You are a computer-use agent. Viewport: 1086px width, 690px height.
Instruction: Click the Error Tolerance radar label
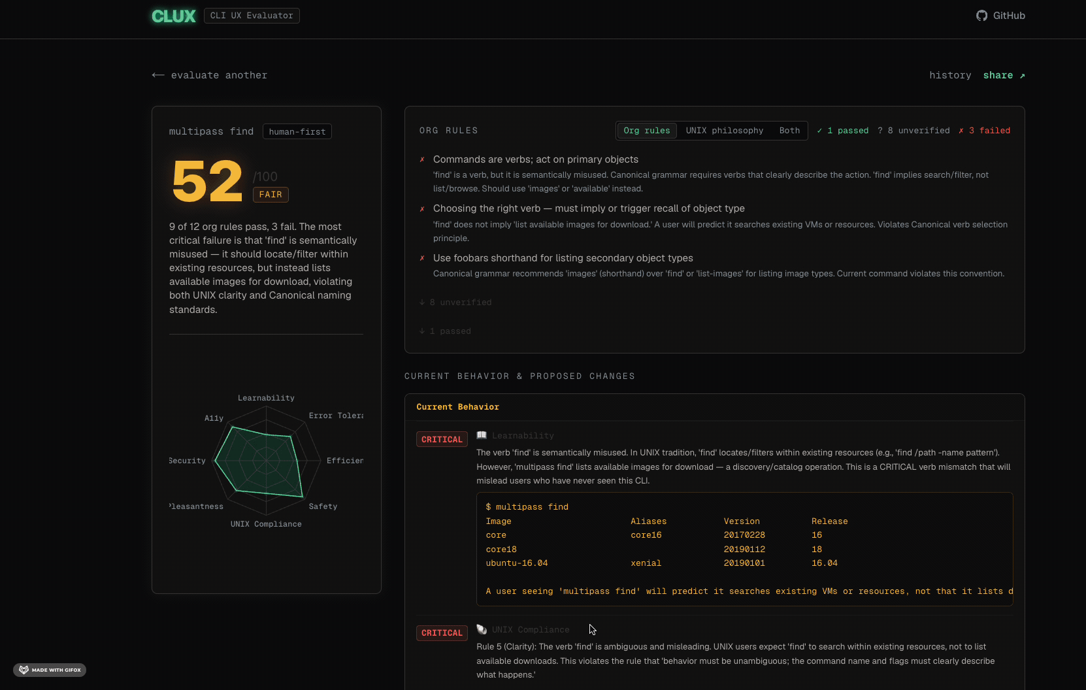(x=336, y=416)
